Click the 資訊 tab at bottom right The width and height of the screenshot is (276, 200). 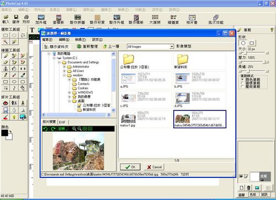pyautogui.click(x=264, y=194)
